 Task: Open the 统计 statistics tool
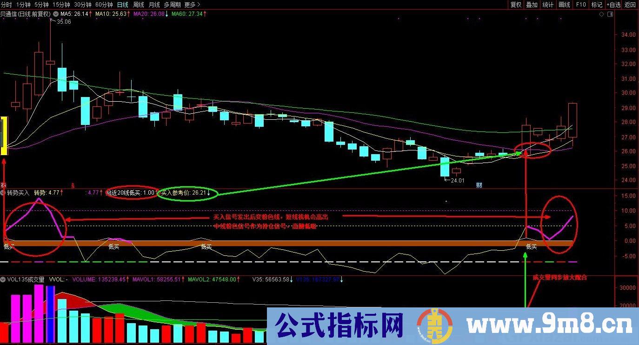pyautogui.click(x=547, y=5)
